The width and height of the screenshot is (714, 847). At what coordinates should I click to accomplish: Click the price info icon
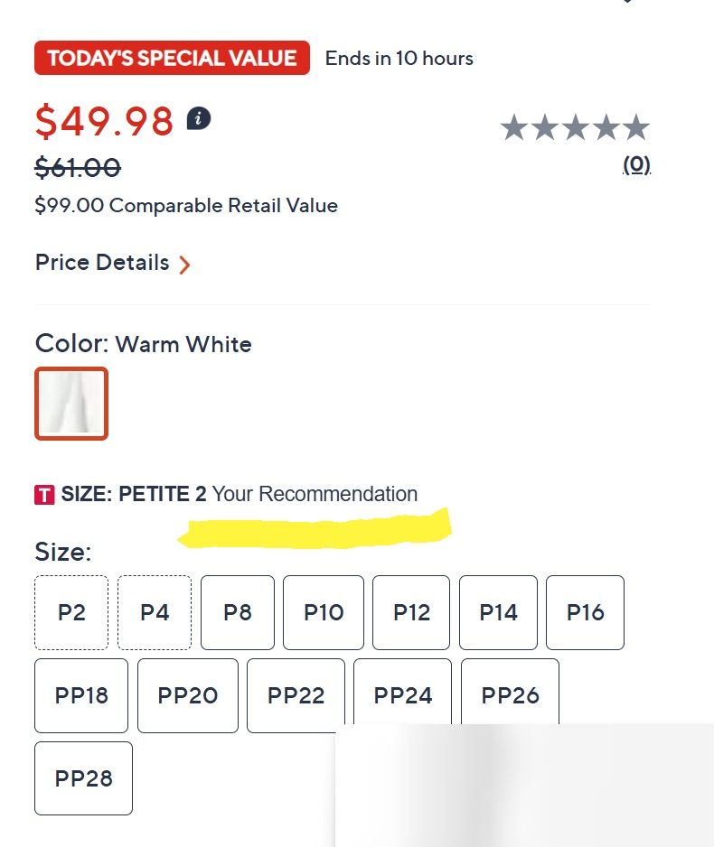(x=199, y=118)
